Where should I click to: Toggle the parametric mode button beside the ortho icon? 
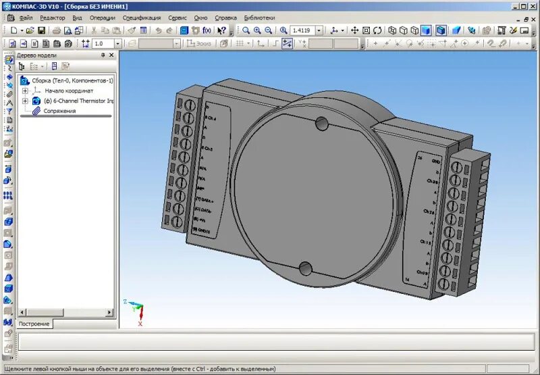(287, 44)
